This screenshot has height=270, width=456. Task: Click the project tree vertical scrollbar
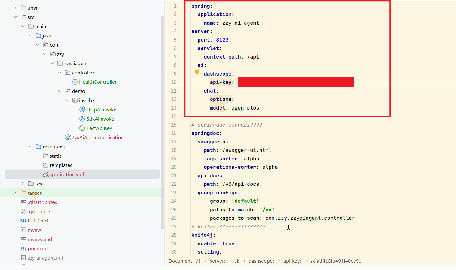[x=162, y=123]
